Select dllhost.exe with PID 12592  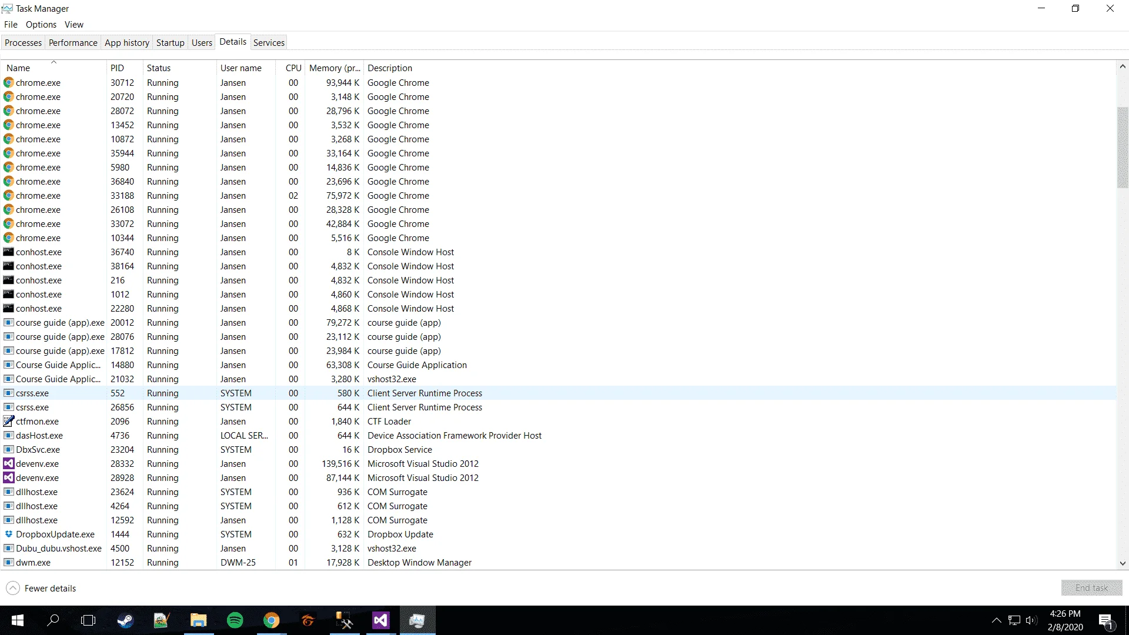tap(559, 520)
